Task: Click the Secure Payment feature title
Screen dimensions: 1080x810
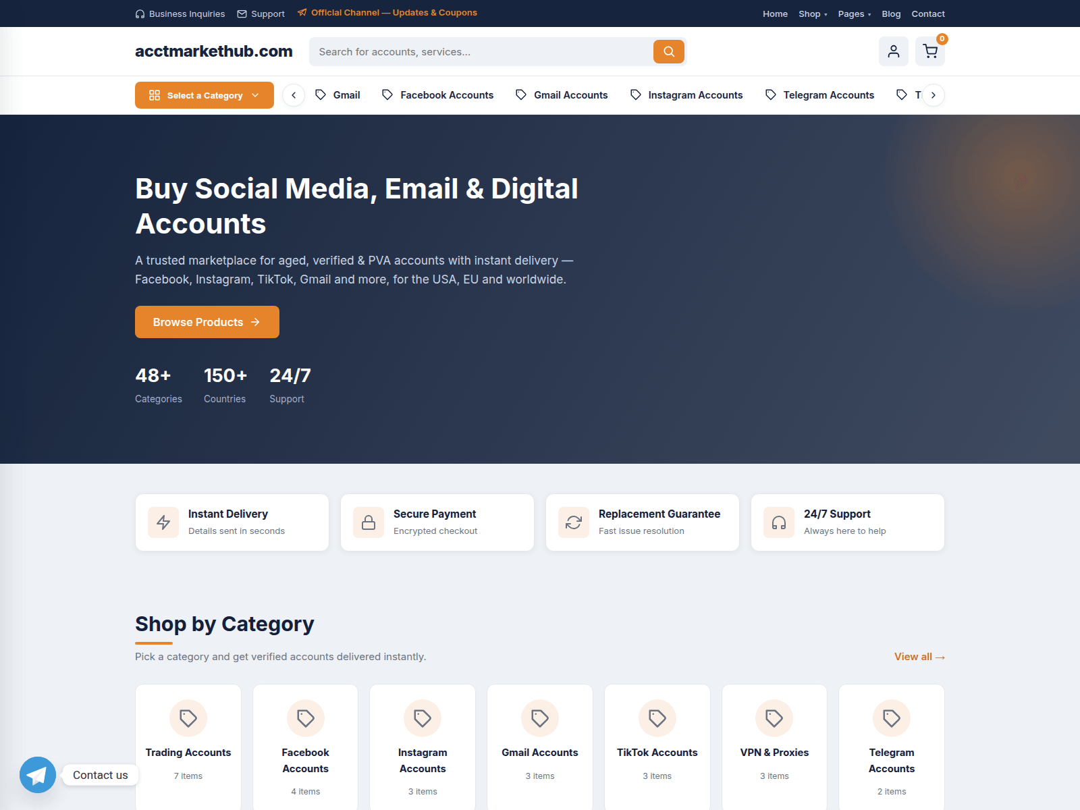Action: [435, 514]
